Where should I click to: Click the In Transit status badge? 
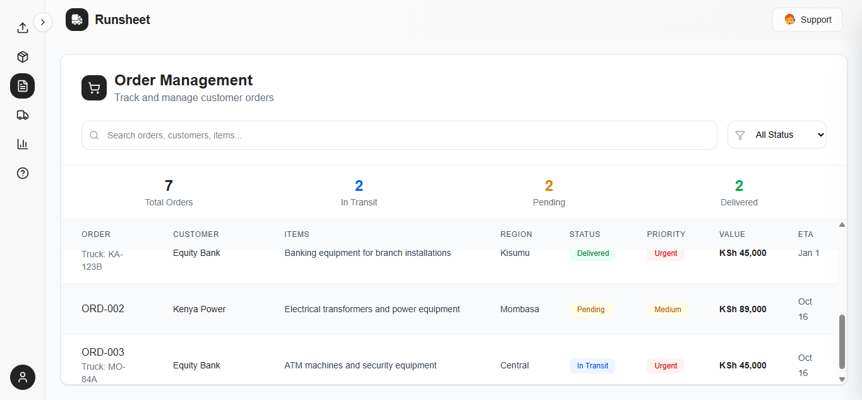592,366
